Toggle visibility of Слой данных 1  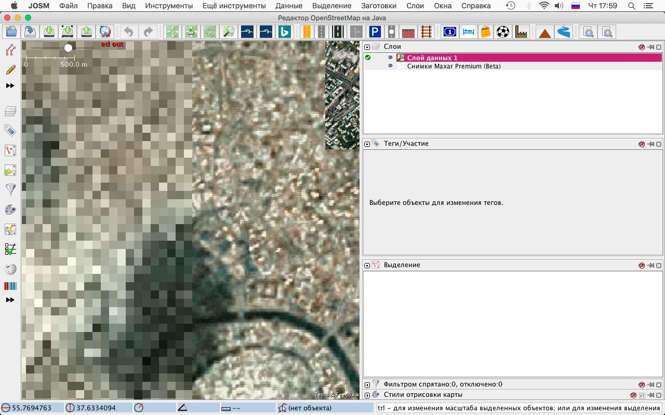point(391,58)
